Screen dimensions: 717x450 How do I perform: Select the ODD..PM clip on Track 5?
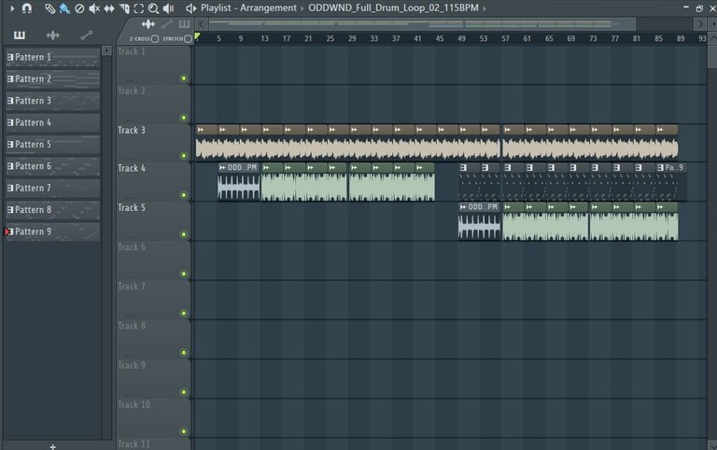pyautogui.click(x=479, y=221)
